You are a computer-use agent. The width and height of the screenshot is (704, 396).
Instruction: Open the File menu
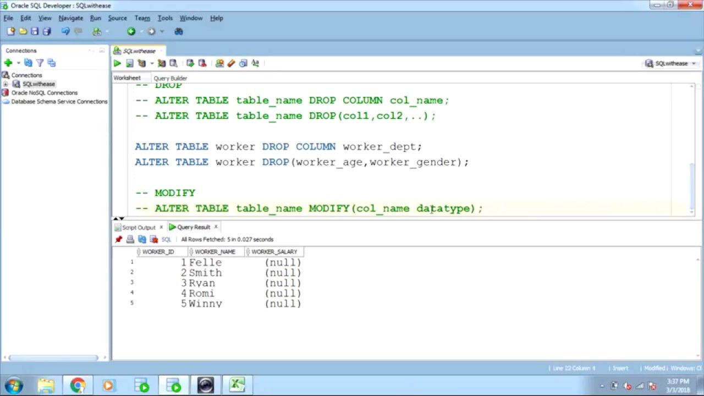[x=8, y=18]
